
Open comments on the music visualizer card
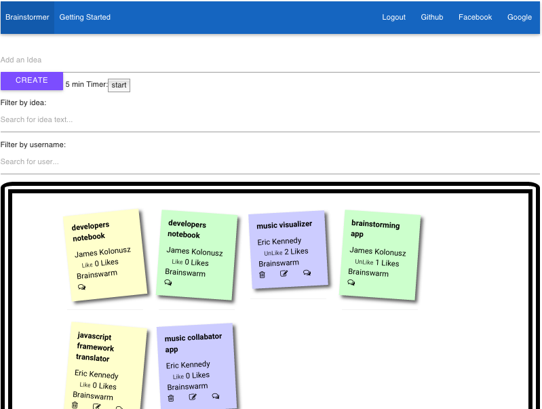307,273
